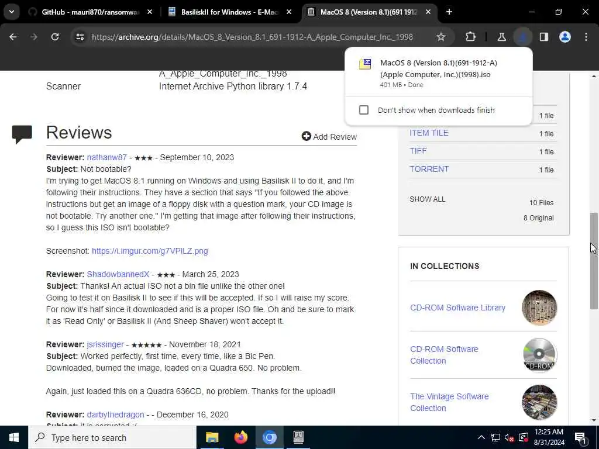Open a new tab with plus button
Image resolution: width=599 pixels, height=449 pixels.
point(449,12)
